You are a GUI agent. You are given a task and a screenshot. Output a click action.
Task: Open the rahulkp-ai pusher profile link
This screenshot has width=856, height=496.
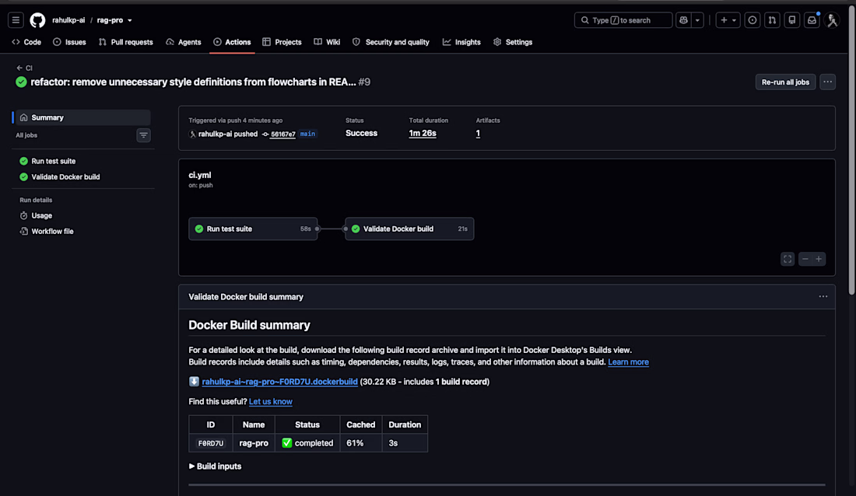(x=215, y=134)
